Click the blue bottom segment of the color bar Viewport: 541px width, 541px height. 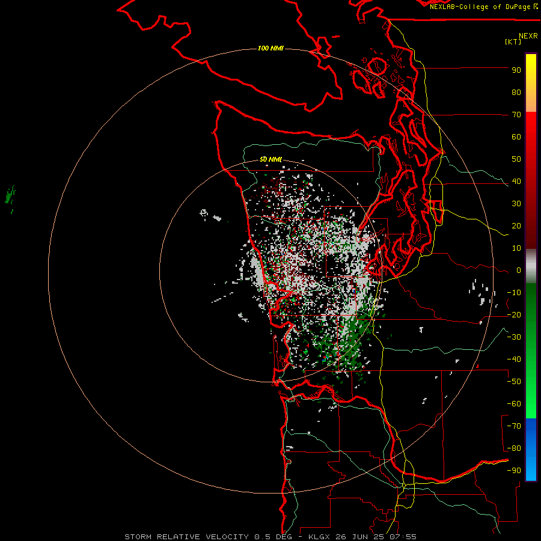[531, 450]
